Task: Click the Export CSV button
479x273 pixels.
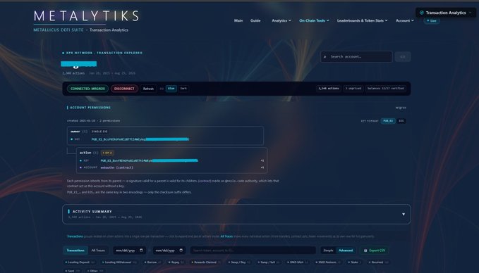Action: [374, 250]
